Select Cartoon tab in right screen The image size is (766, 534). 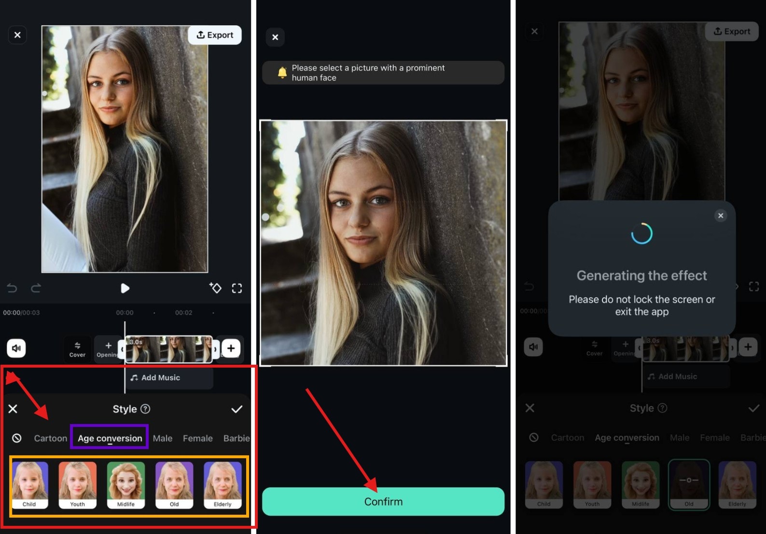tap(567, 438)
